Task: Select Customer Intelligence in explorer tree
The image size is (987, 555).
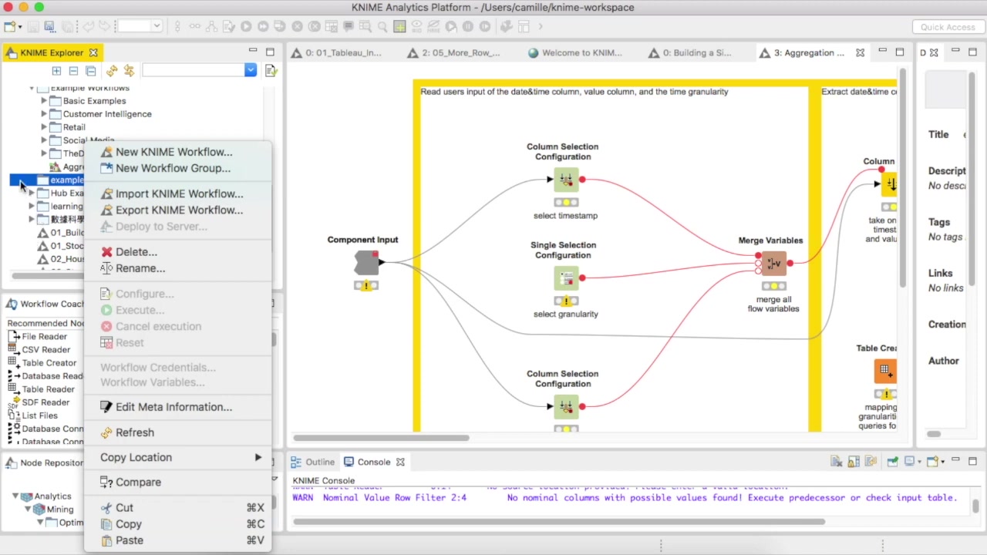Action: [x=107, y=114]
